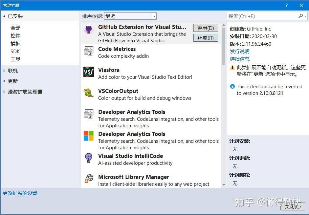Expand the 联机 category

4,71
